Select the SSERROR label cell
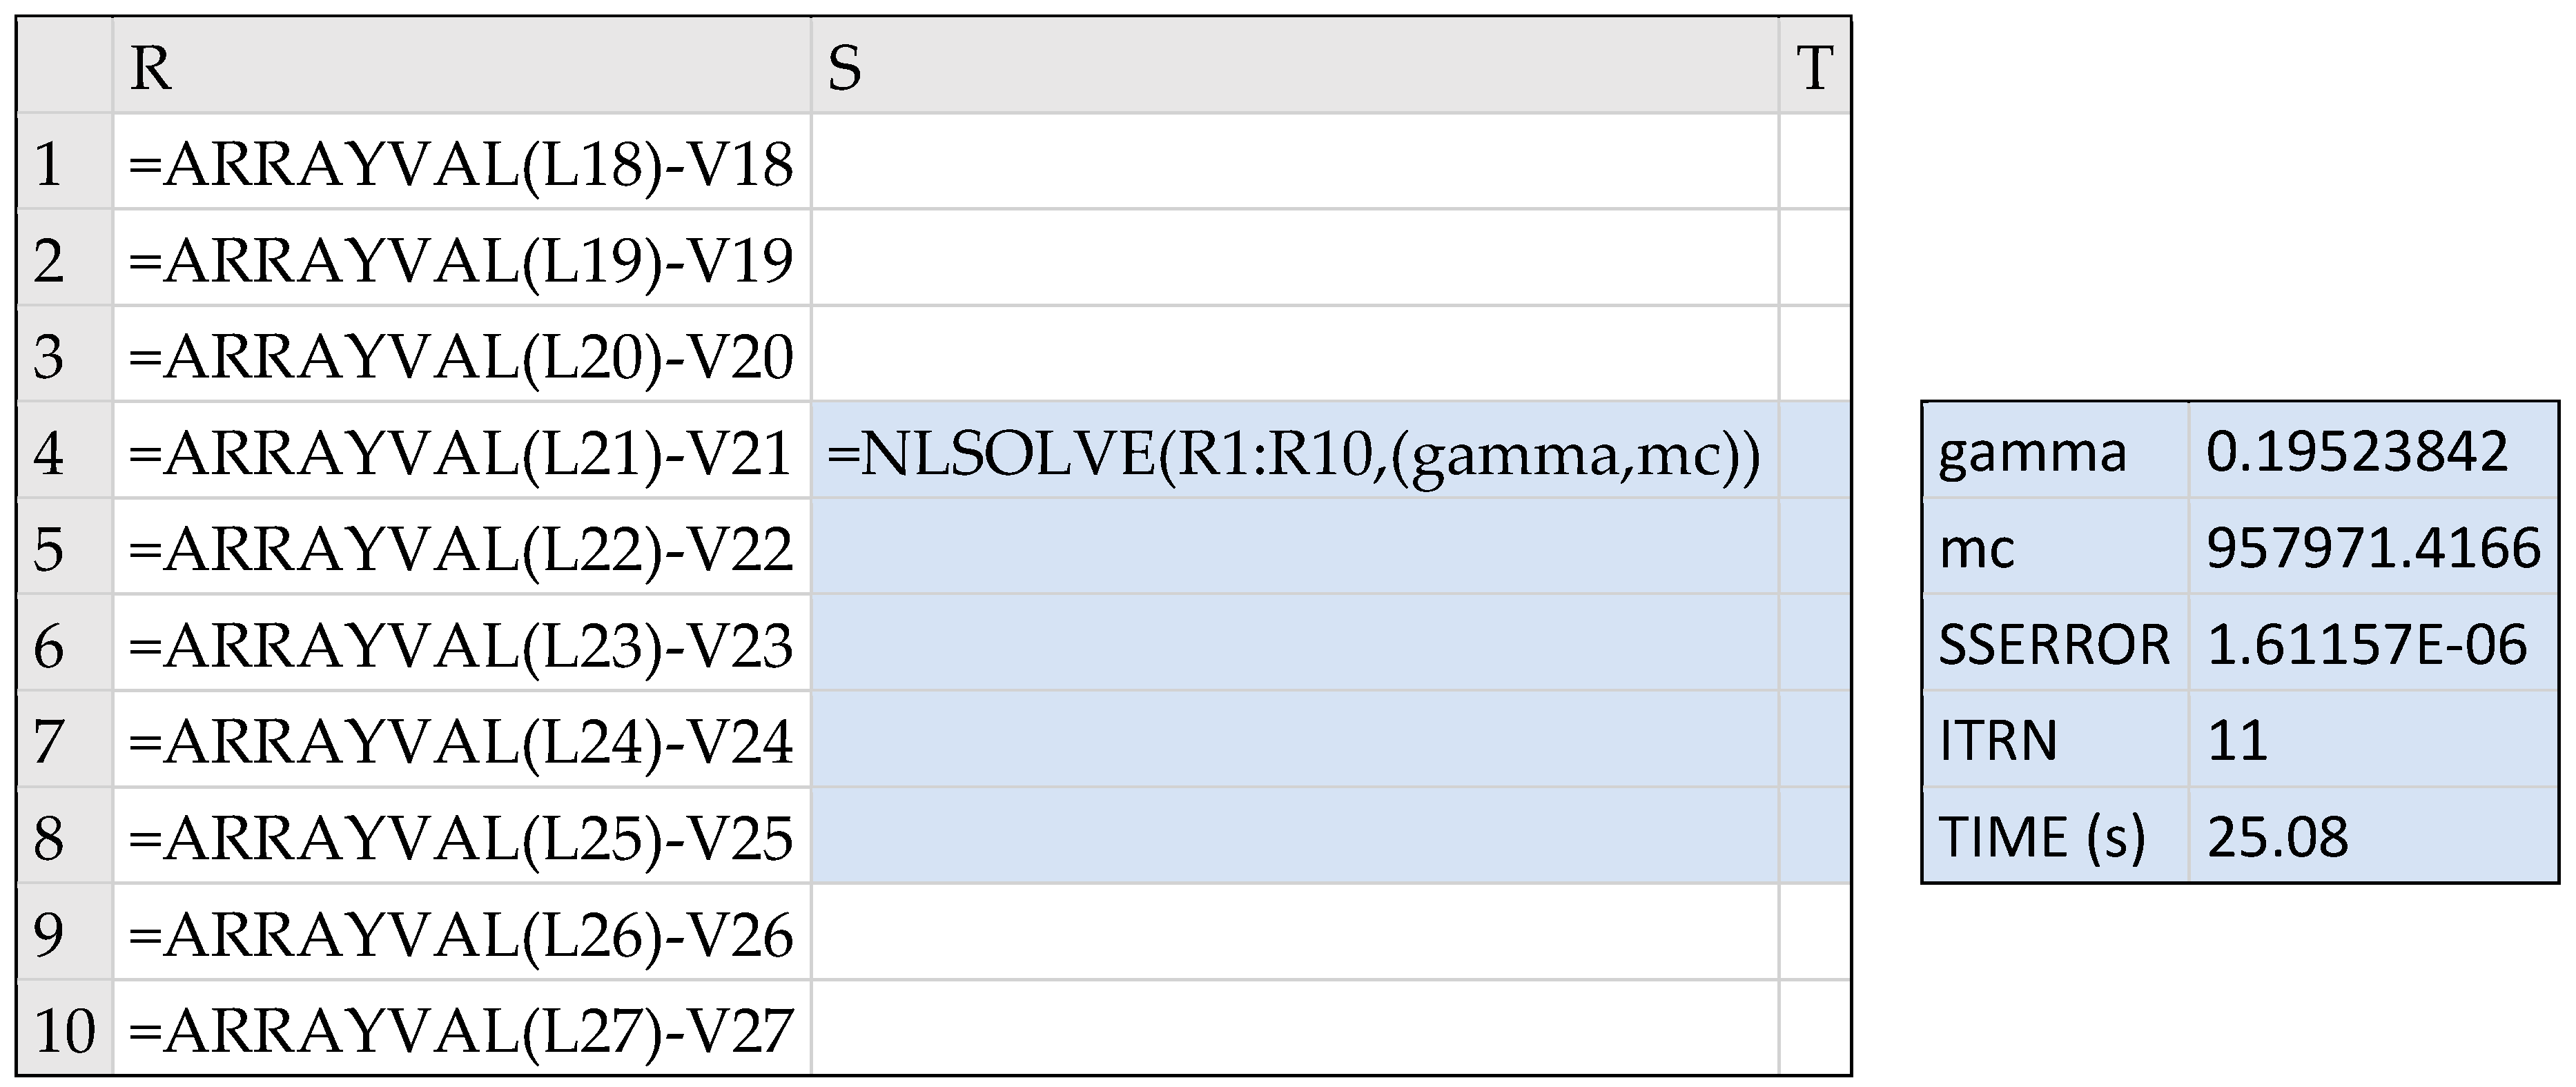2576x1087 pixels. [2054, 643]
